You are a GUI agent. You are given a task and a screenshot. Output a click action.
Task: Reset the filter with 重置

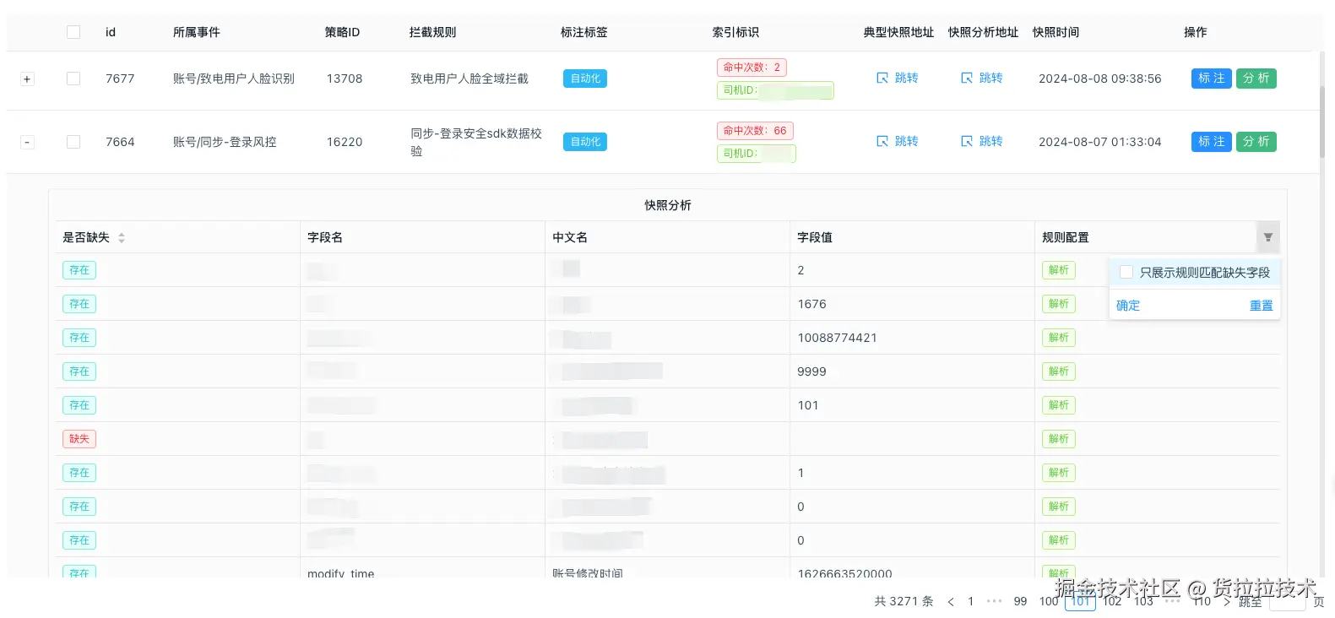pos(1262,306)
